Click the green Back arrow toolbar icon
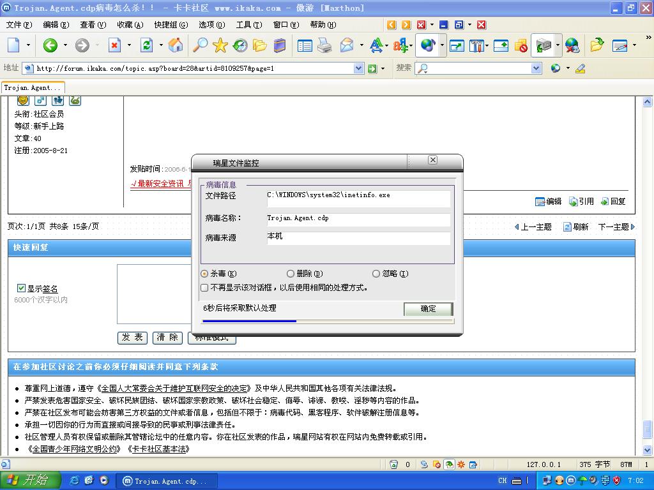Image resolution: width=654 pixels, height=490 pixels. (x=50, y=45)
